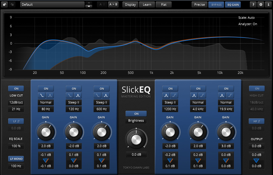Select previous preset with up arrow
The image size is (273, 175).
(89, 3)
